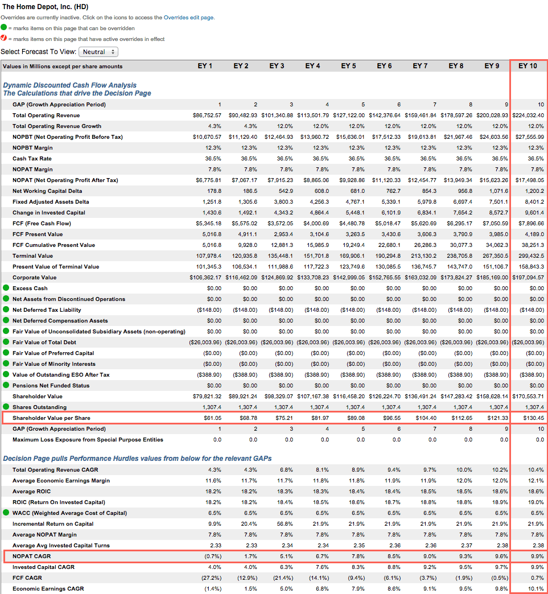Screen dimensions: 548x594
Task: Click the Average Economic Earnings Margin label
Action: pyautogui.click(x=61, y=480)
